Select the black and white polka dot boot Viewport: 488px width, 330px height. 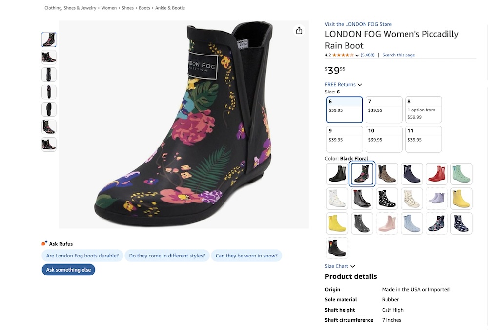(387, 199)
